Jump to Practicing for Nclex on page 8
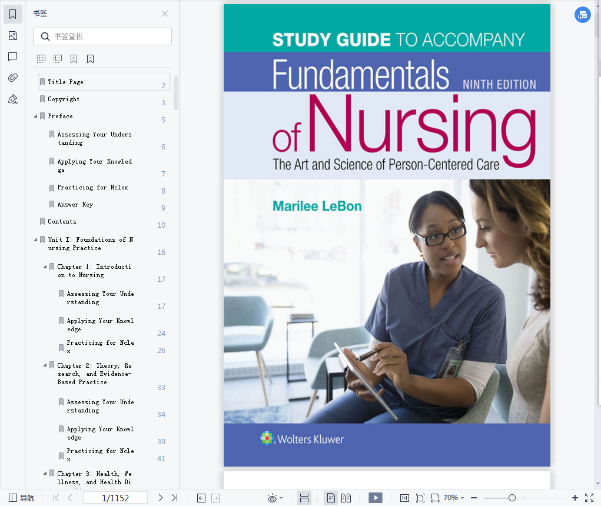This screenshot has height=506, width=601. [92, 187]
